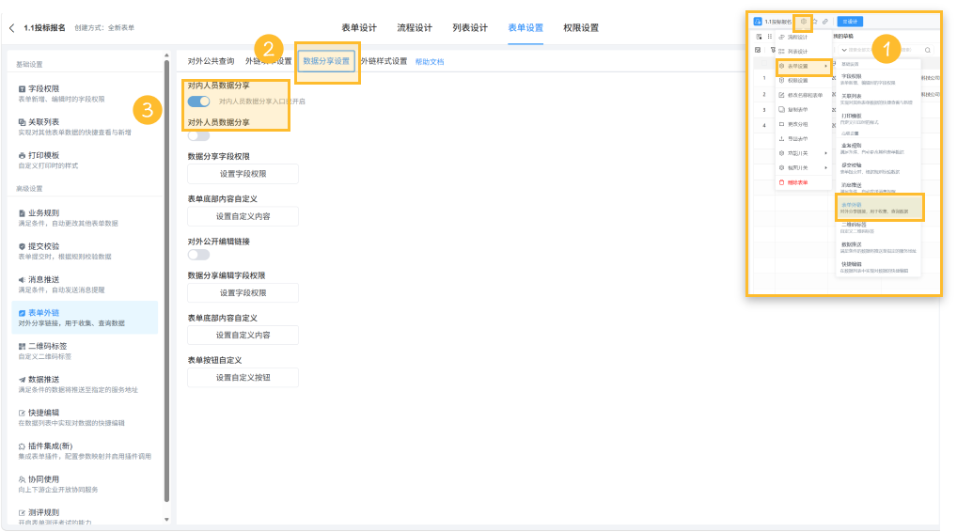Go back using the arrow beside 1.1投标报名
This screenshot has height=532, width=957.
click(x=11, y=28)
